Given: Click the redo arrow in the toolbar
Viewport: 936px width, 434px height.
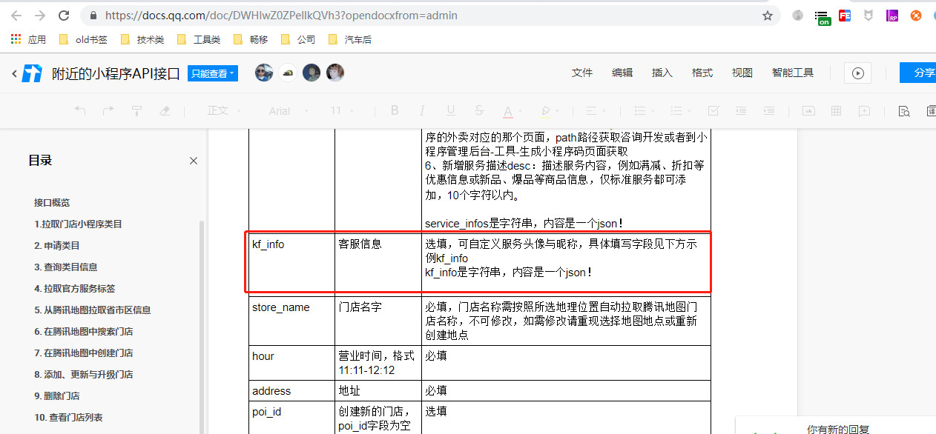Looking at the screenshot, I should point(108,110).
